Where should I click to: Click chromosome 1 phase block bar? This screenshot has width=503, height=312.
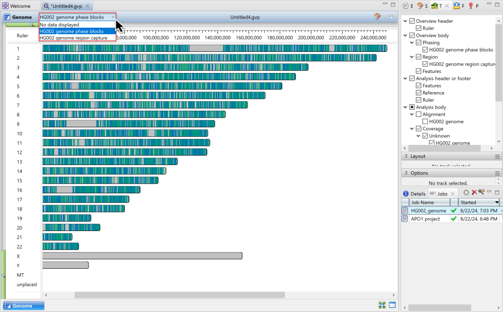click(x=215, y=48)
